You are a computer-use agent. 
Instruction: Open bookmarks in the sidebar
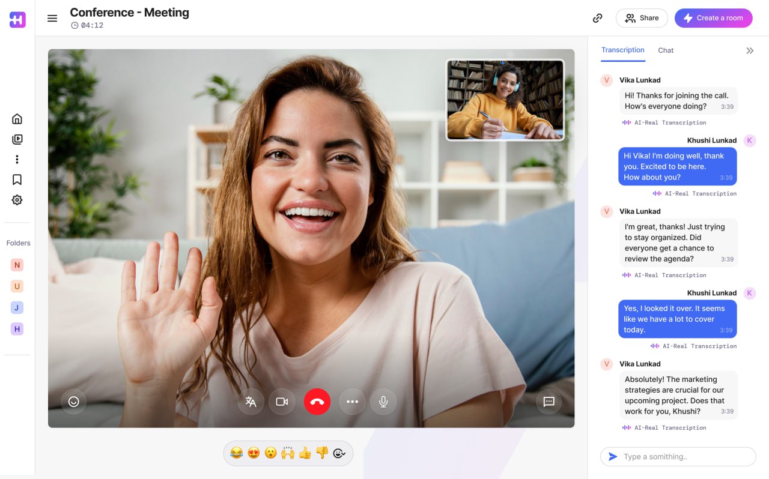pyautogui.click(x=17, y=179)
